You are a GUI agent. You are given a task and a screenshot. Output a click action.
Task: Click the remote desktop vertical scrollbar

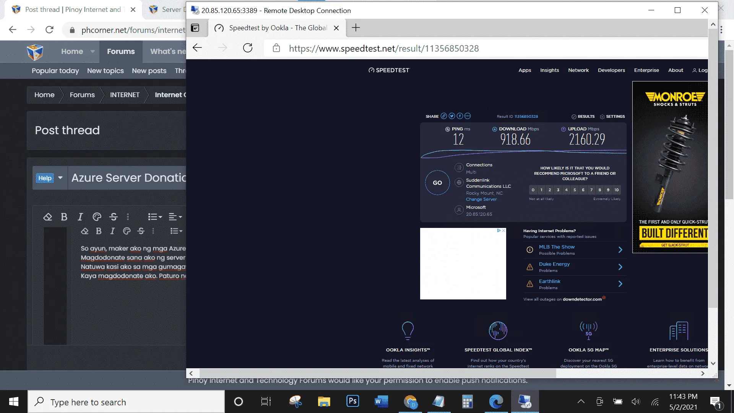[713, 168]
